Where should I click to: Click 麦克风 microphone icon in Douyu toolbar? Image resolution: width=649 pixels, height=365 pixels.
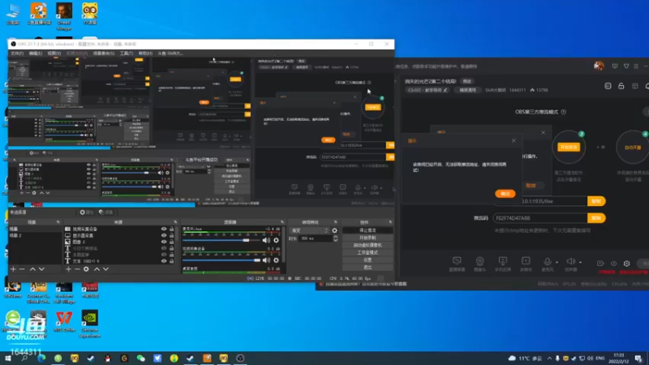[x=547, y=261]
